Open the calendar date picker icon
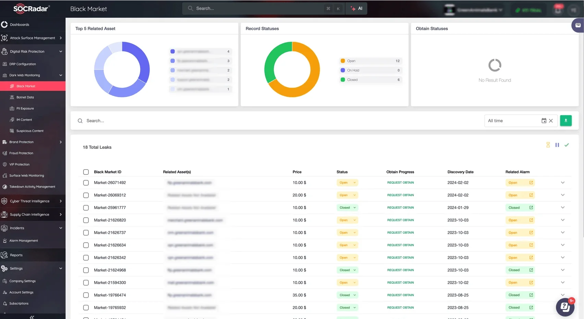 pos(544,121)
